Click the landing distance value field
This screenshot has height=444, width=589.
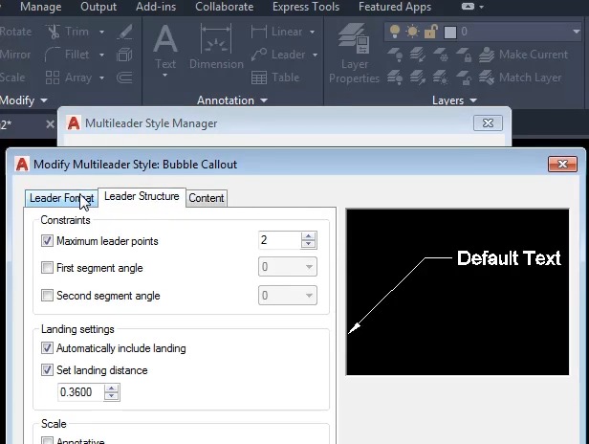tap(80, 392)
